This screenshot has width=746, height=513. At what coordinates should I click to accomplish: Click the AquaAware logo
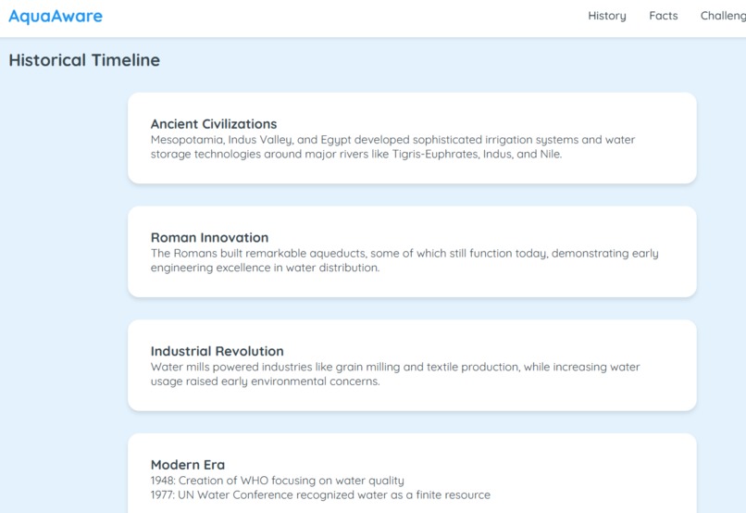[56, 16]
